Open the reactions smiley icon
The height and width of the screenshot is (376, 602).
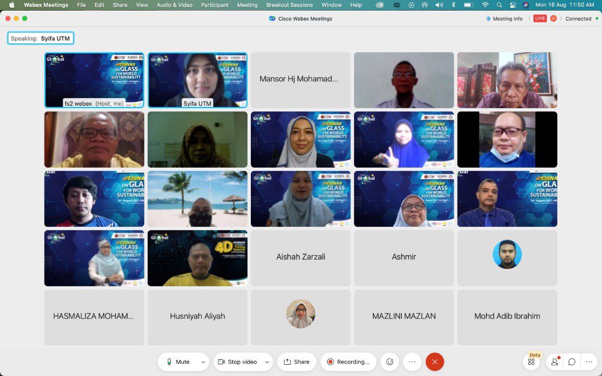(x=389, y=362)
